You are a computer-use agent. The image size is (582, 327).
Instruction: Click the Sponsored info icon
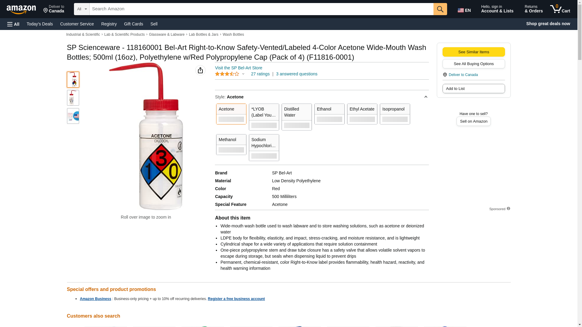coord(508,209)
